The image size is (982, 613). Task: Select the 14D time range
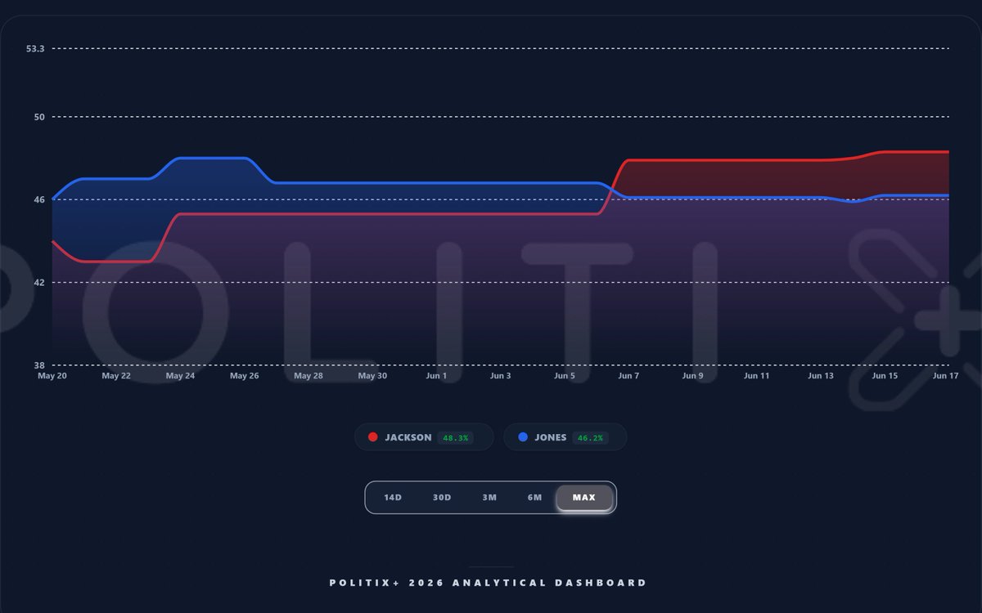tap(393, 498)
